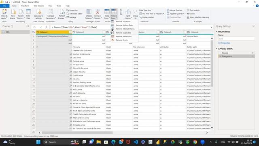Click Use First Row as Headers
Viewport: 259px width, 146px height.
pyautogui.click(x=152, y=14)
